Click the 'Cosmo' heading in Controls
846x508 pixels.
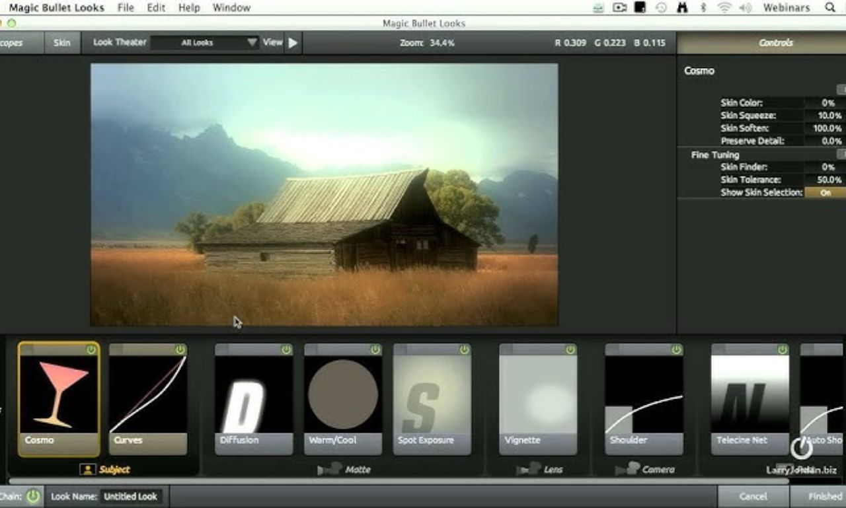point(699,71)
